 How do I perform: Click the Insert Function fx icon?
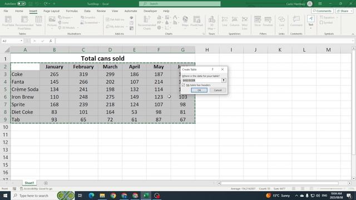click(x=51, y=41)
